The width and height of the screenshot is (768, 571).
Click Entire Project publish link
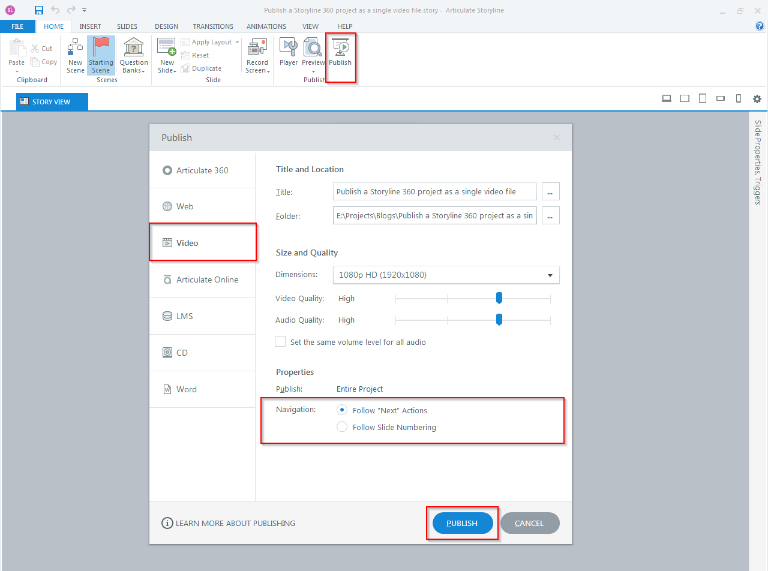(359, 389)
